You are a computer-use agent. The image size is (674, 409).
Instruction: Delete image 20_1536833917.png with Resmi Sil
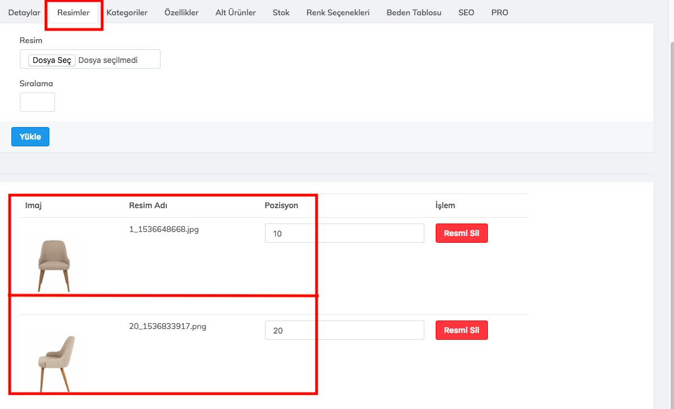[x=461, y=330]
